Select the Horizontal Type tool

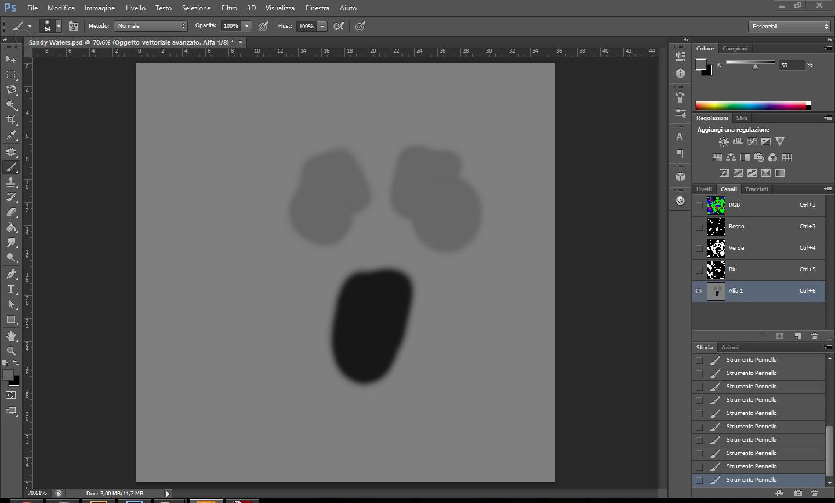pyautogui.click(x=11, y=289)
